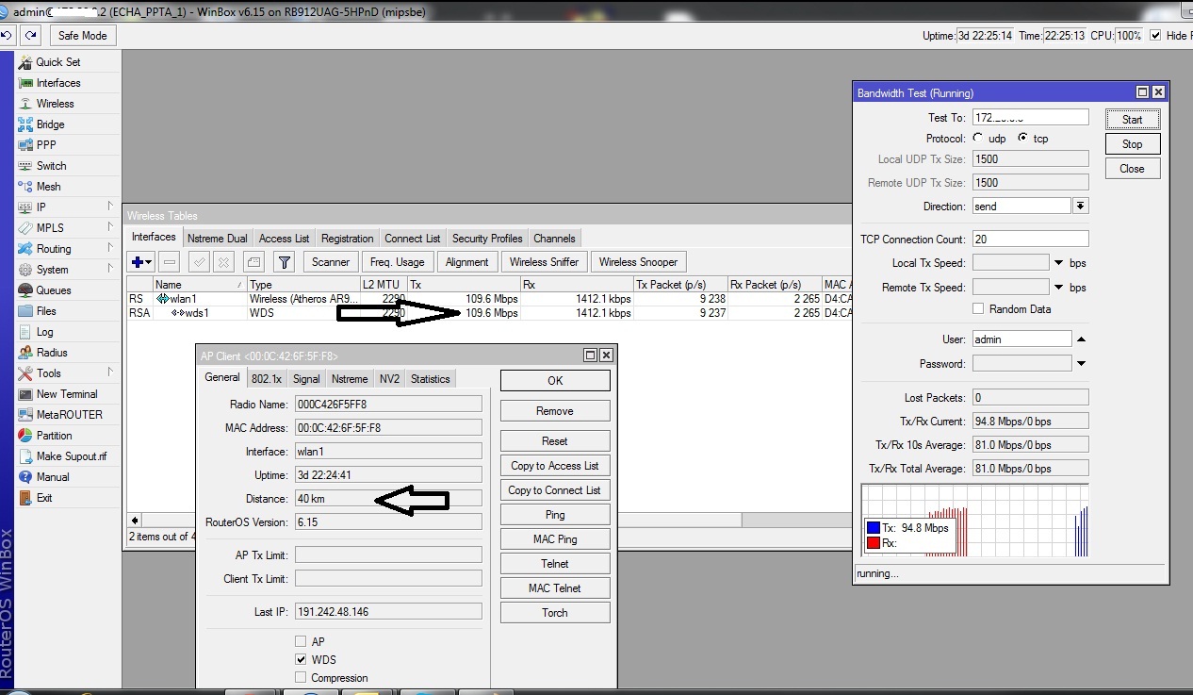Switch to the Registration tab
This screenshot has width=1193, height=695.
[347, 239]
